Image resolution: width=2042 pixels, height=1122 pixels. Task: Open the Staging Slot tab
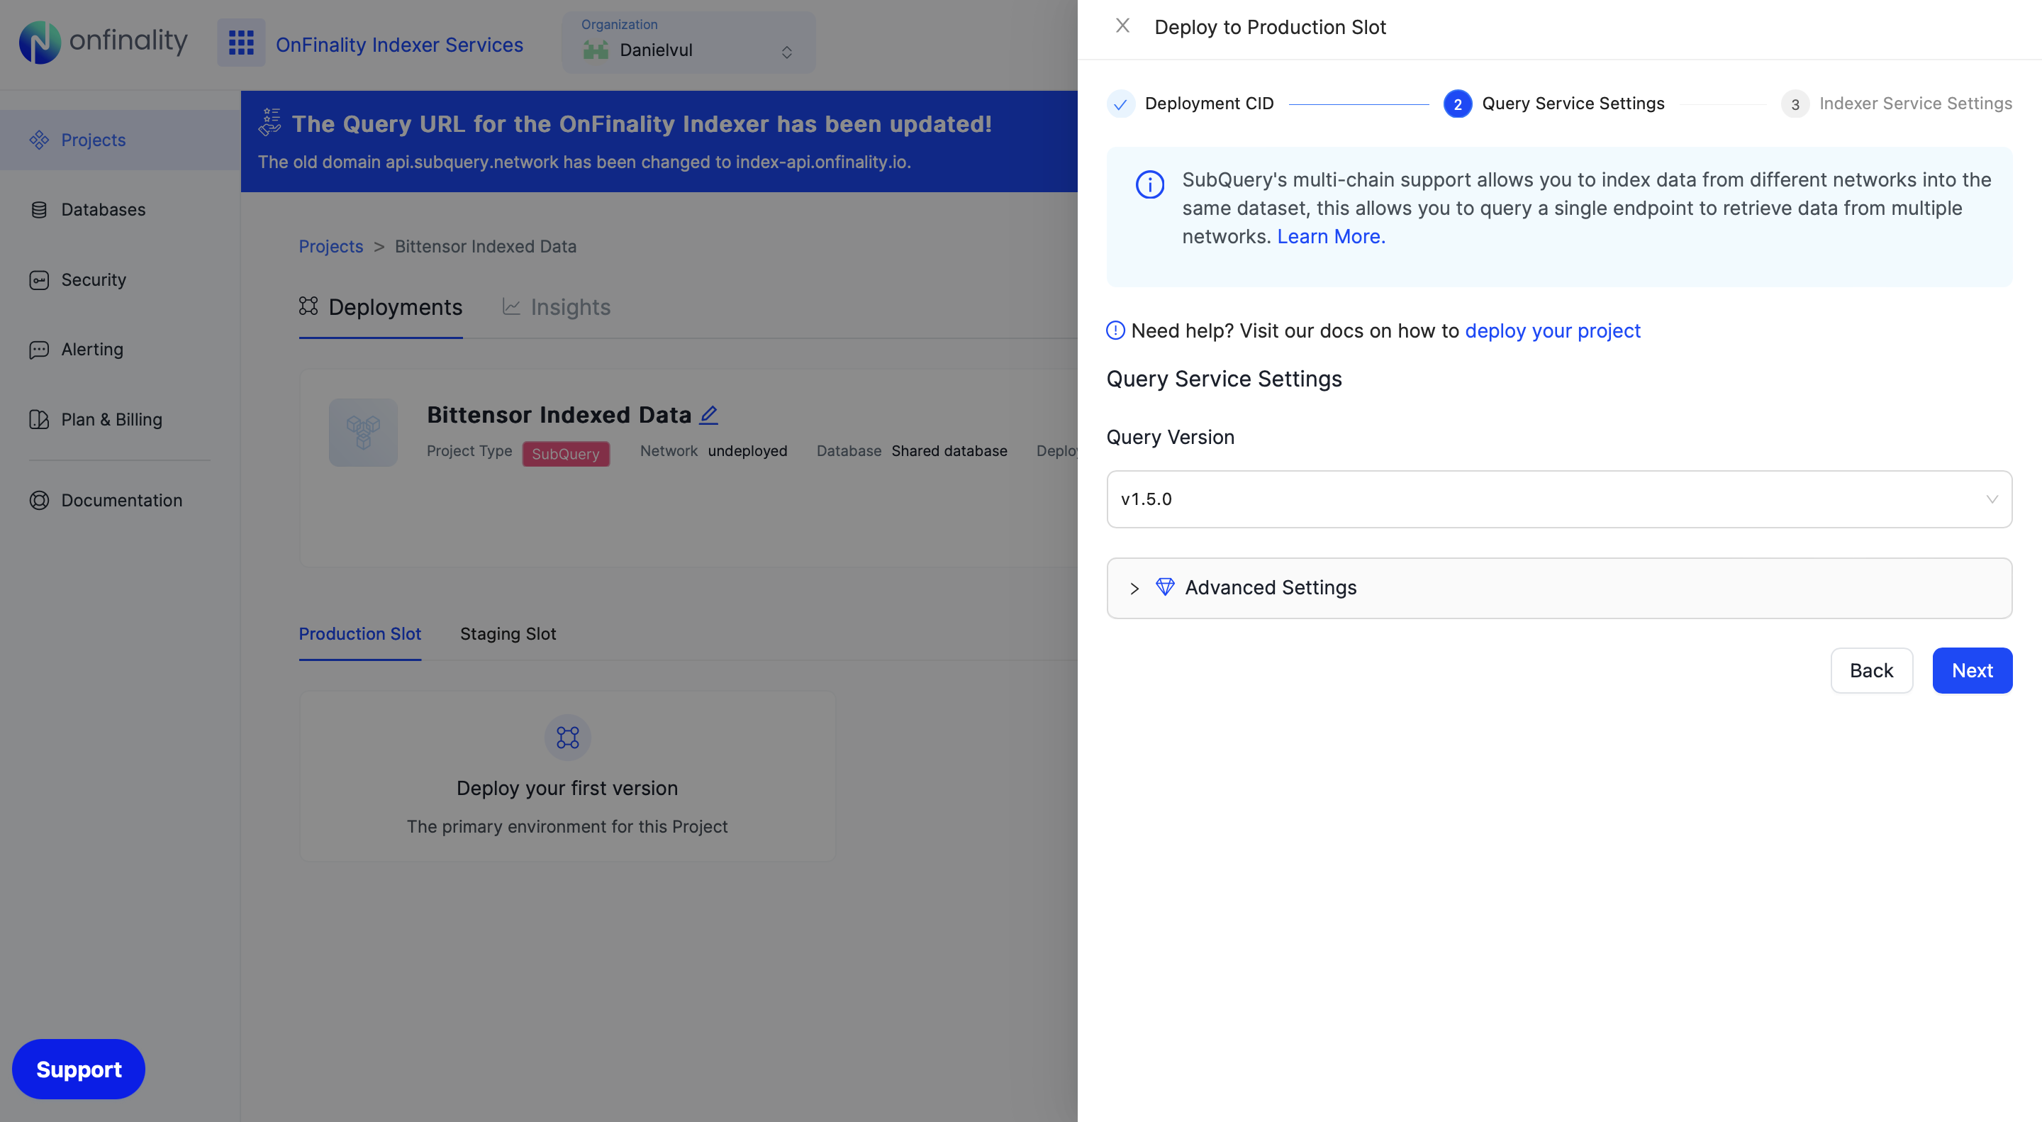pyautogui.click(x=508, y=633)
